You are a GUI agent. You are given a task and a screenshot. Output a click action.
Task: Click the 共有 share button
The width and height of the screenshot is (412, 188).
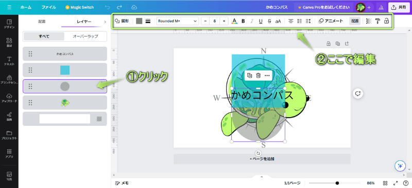[399, 7]
